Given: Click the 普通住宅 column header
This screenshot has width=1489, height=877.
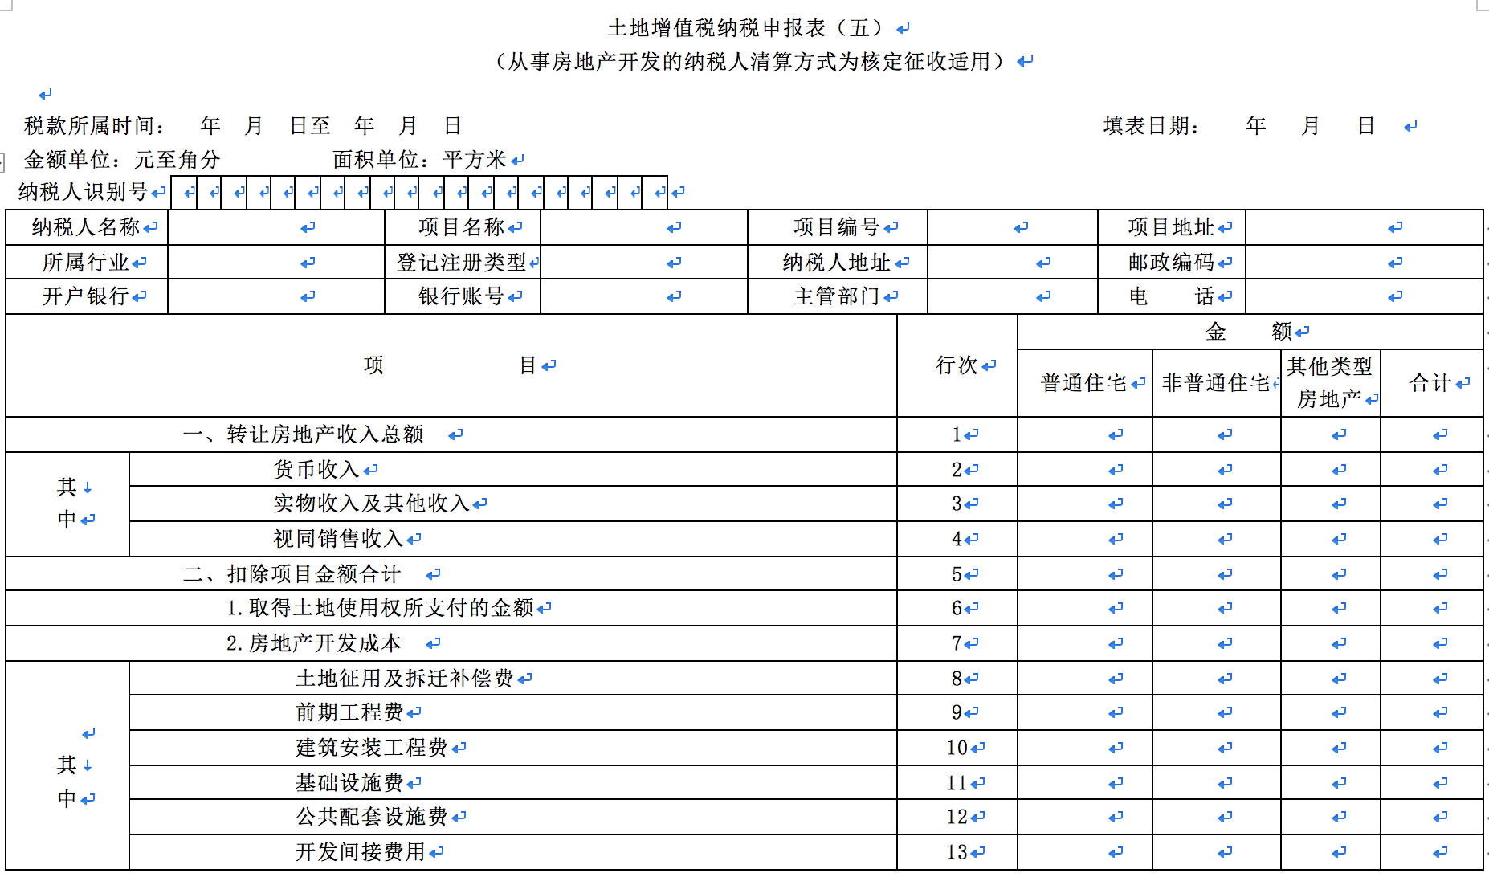Looking at the screenshot, I should point(1085,383).
